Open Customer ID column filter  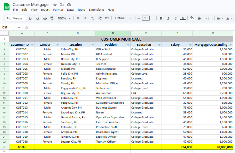pyautogui.click(x=32, y=45)
